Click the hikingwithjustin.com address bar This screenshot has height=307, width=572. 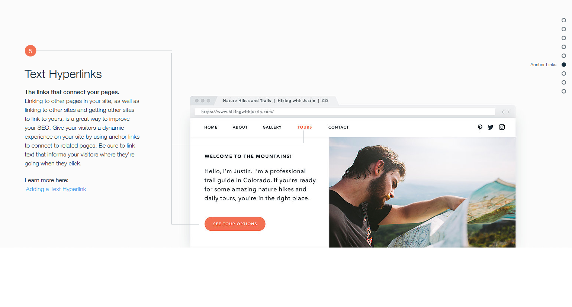(x=345, y=112)
